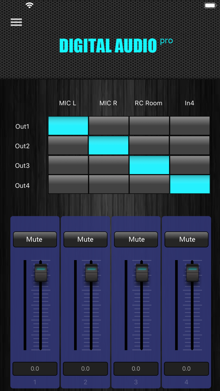Mute channel 3
Image resolution: width=220 pixels, height=391 pixels.
click(x=136, y=240)
